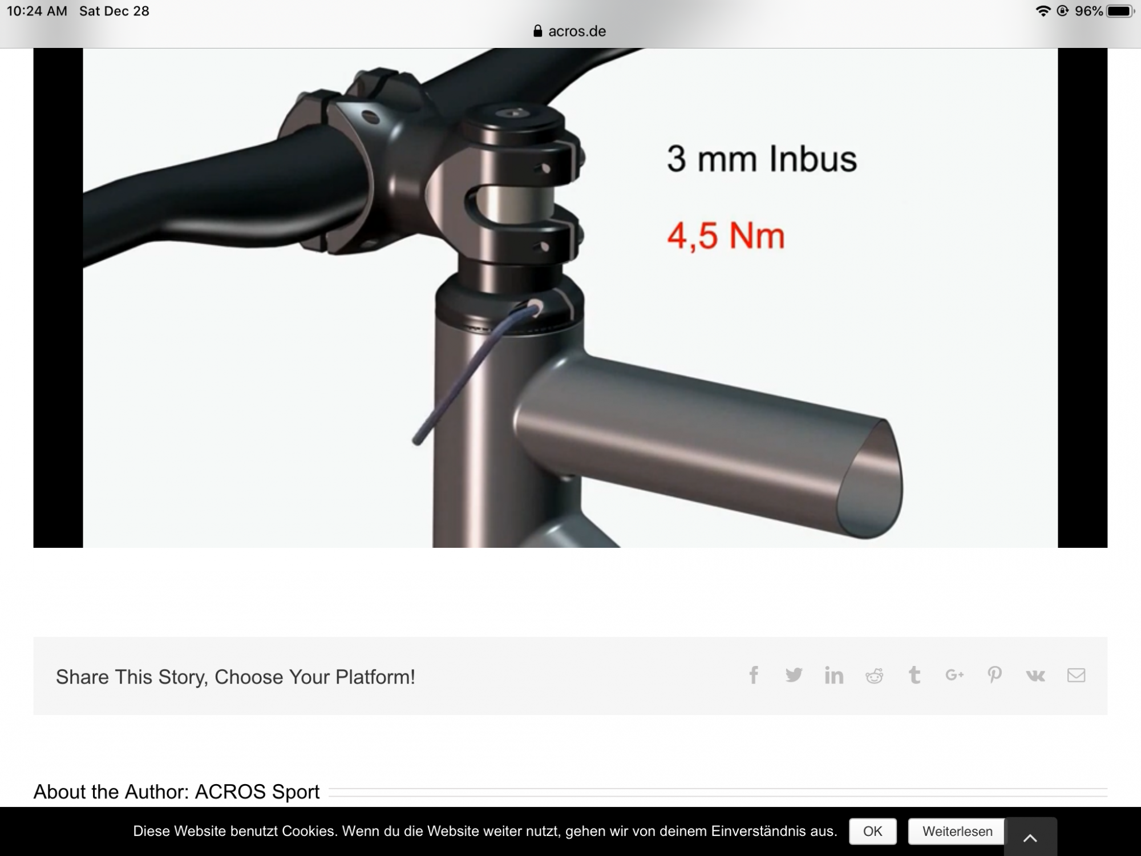Share story by email envelope icon
Viewport: 1141px width, 856px height.
[x=1076, y=675]
